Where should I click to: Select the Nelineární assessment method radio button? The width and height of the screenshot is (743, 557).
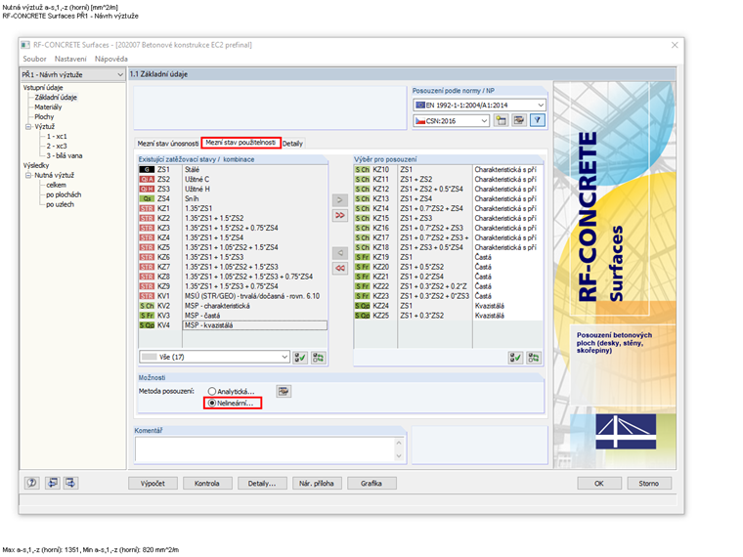[212, 403]
